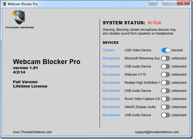This screenshot has width=193, height=139.
Task: Click the "DEVICES" section heading
Action: 111,43
